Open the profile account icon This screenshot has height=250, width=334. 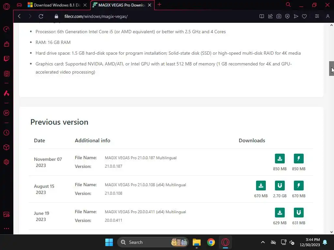(327, 16)
